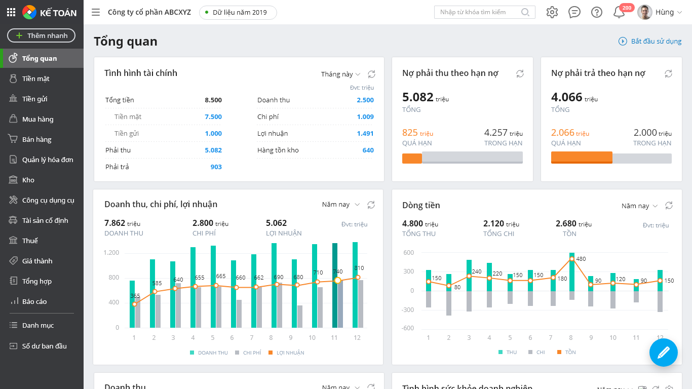Open Năm nay dropdown in Dòng tiền card
The height and width of the screenshot is (389, 692).
point(639,206)
